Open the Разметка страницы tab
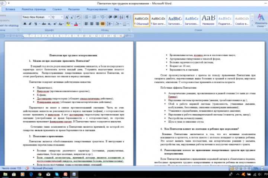This screenshot has width=268, height=178. tap(33, 9)
